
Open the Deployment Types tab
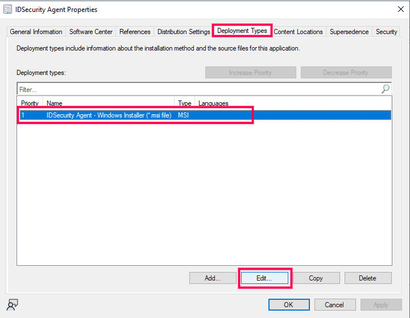(242, 31)
